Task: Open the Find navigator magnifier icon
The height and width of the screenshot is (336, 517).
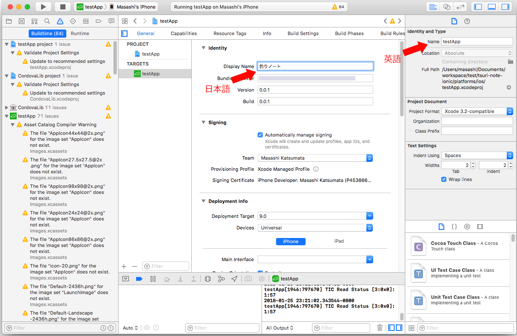Action: click(47, 21)
